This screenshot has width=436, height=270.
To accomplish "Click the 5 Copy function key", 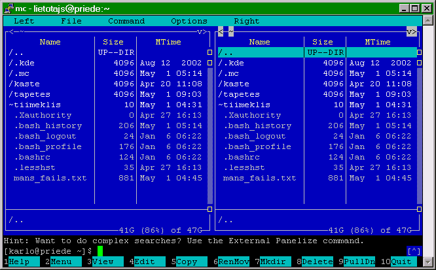I will click(189, 262).
